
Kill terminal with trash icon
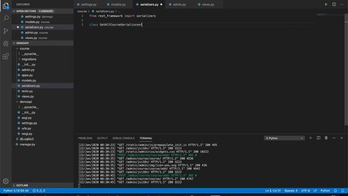coord(326,138)
